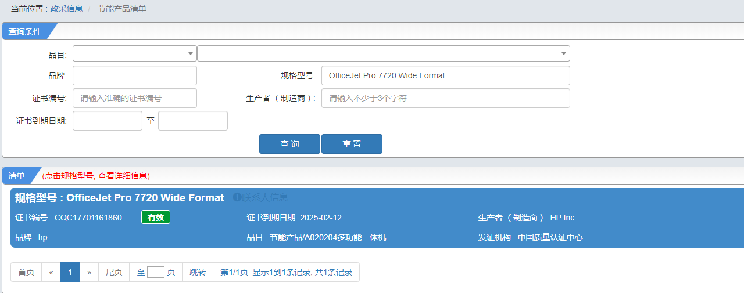Image resolution: width=744 pixels, height=293 pixels.
Task: Select the 查询条件 panel tab
Action: tap(25, 31)
